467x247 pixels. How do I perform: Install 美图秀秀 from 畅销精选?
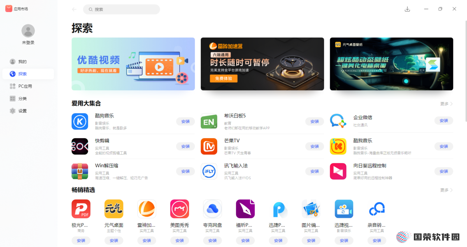click(180, 240)
